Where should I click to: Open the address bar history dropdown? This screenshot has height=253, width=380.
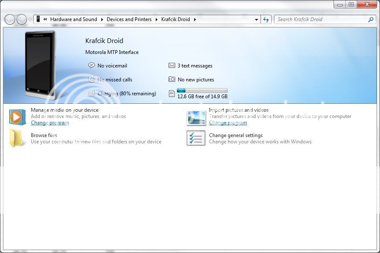pos(256,20)
